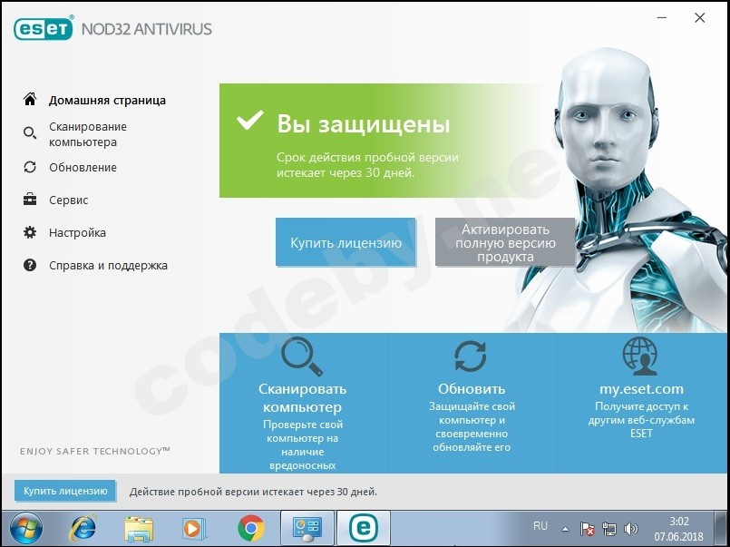Click the large magnifying glass scan icon
Image resolution: width=730 pixels, height=547 pixels.
302,357
